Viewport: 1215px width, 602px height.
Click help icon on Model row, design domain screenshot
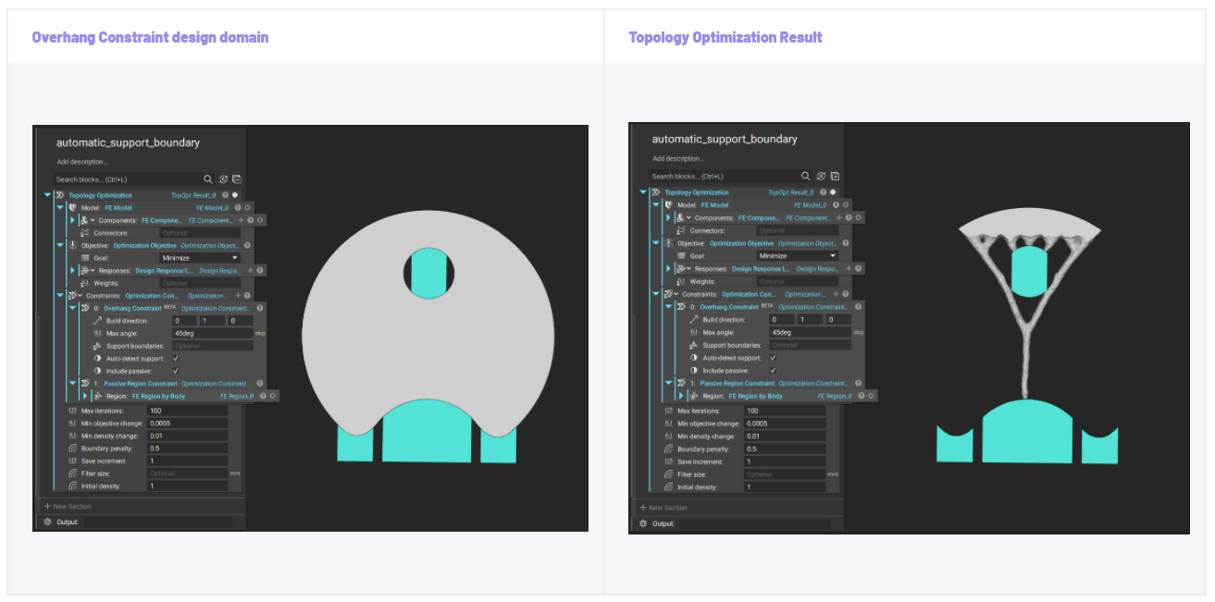(239, 208)
